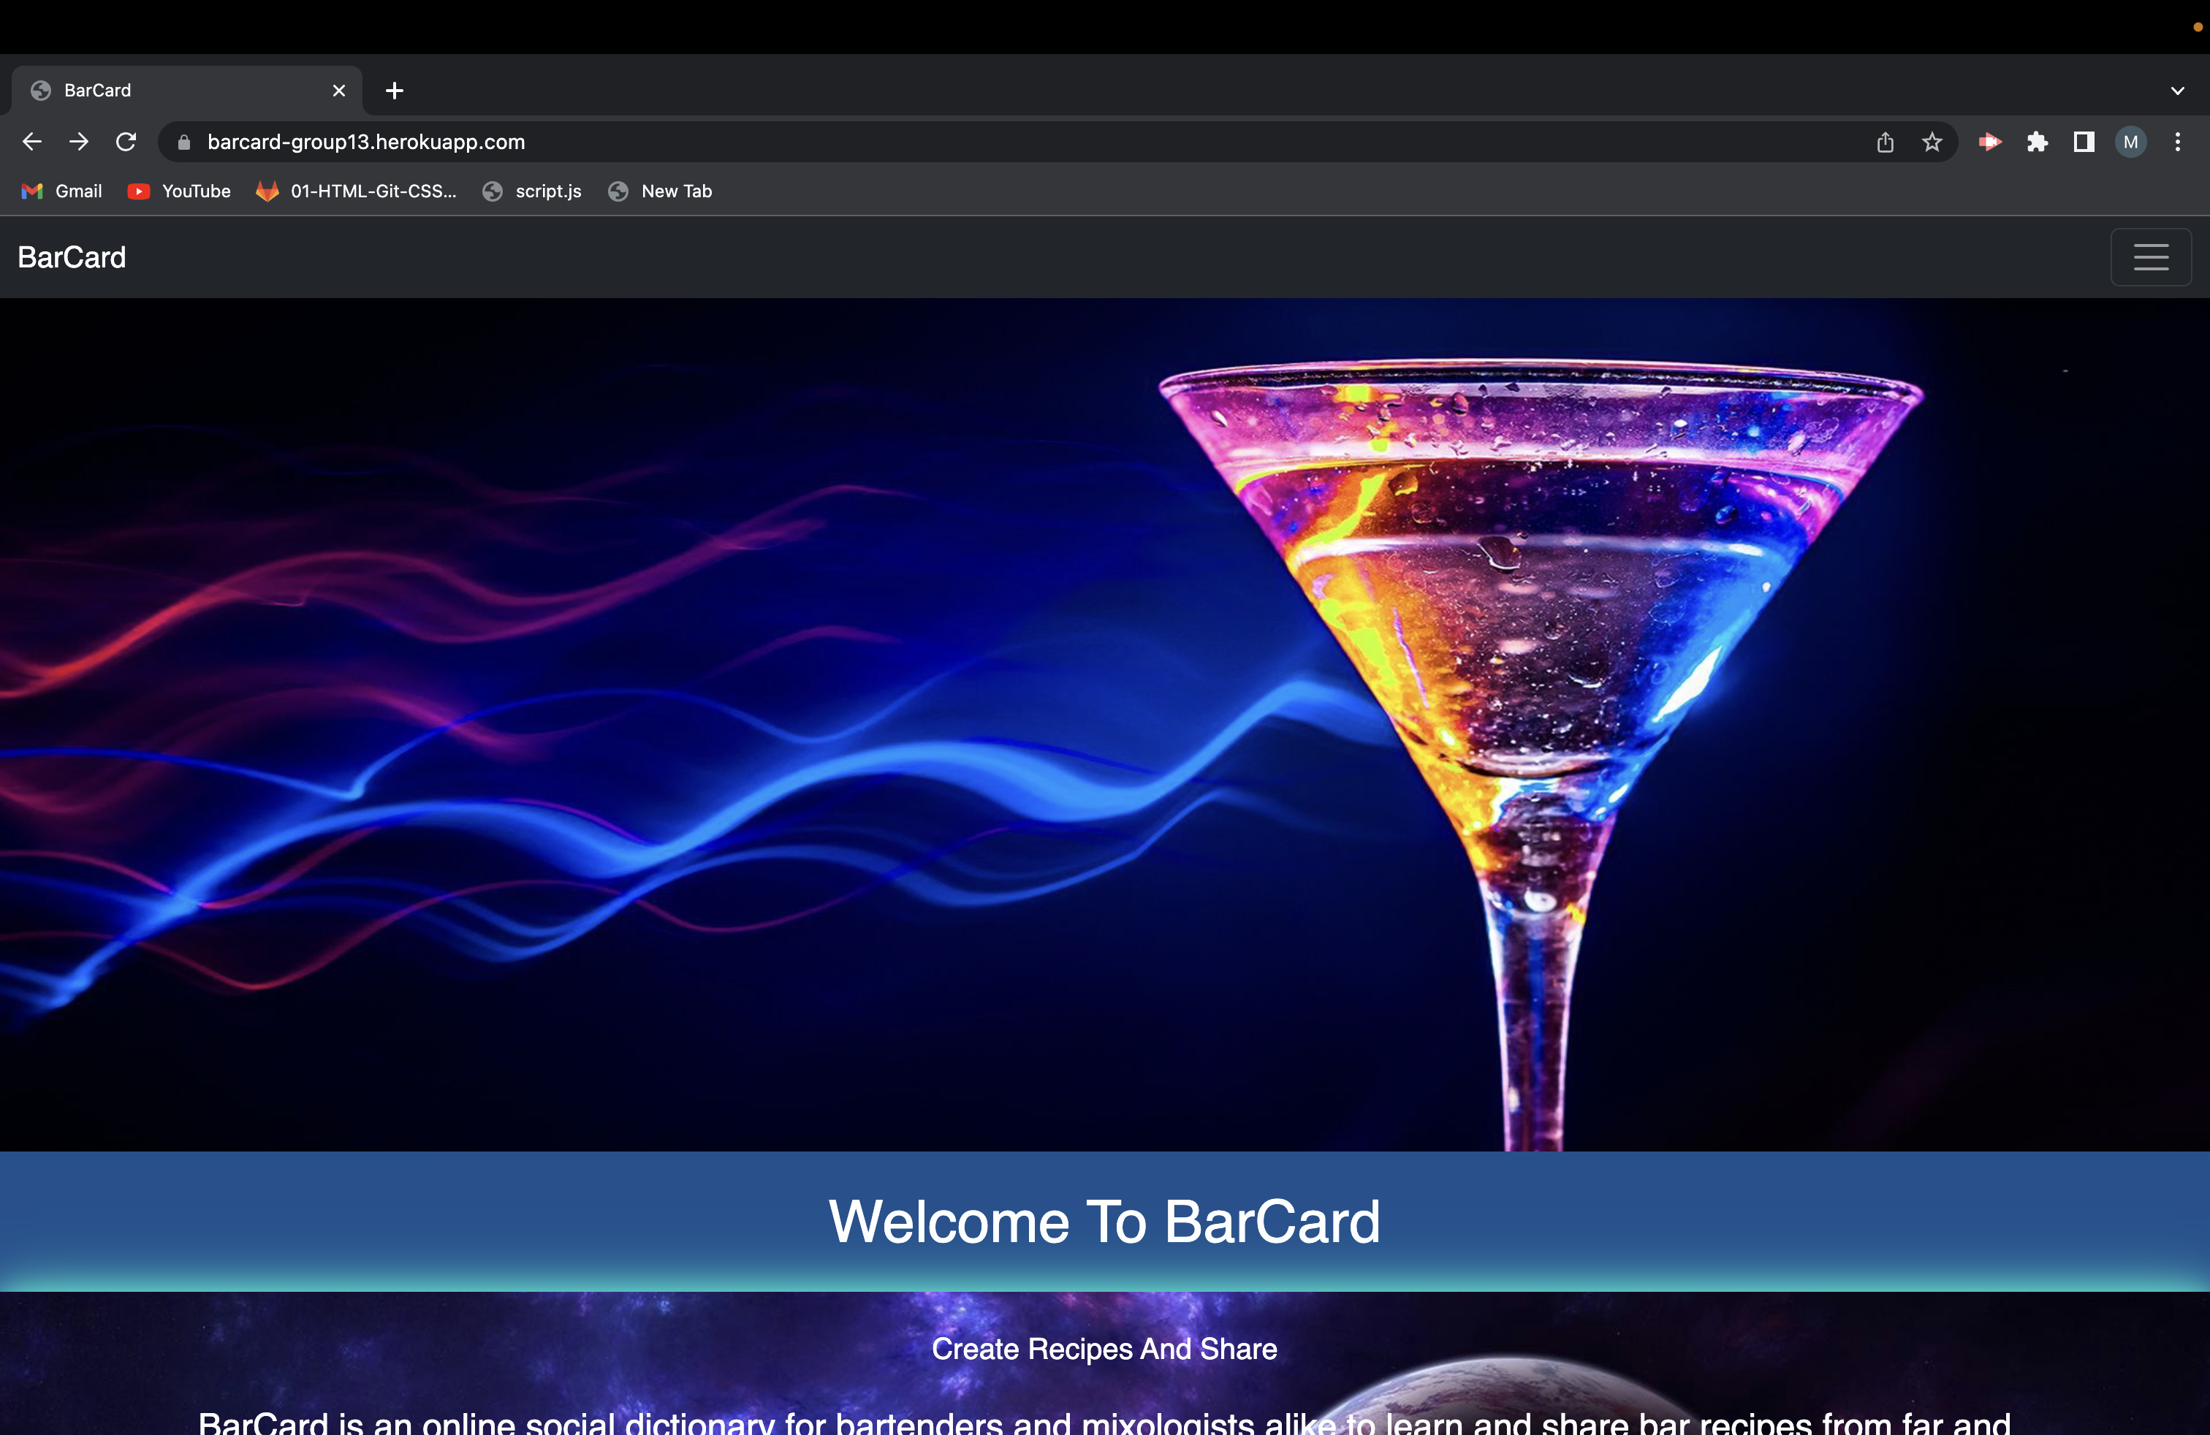Viewport: 2210px width, 1435px height.
Task: Select the BarCard browser tab
Action: [186, 90]
